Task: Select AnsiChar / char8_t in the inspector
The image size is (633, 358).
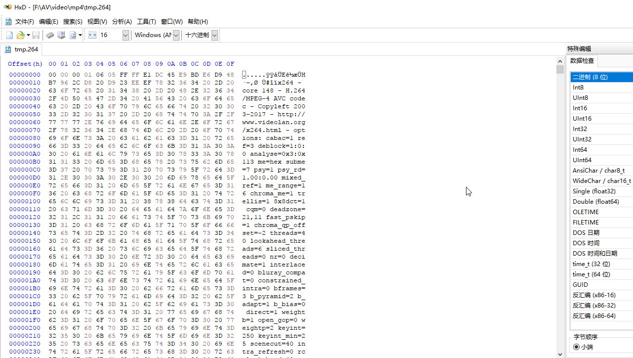Action: pyautogui.click(x=598, y=170)
